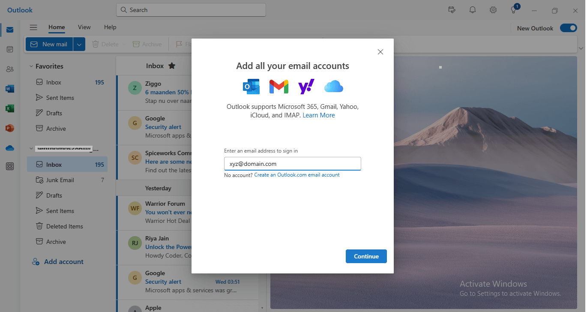Click Riya Jain avatar RJ

[x=135, y=243]
